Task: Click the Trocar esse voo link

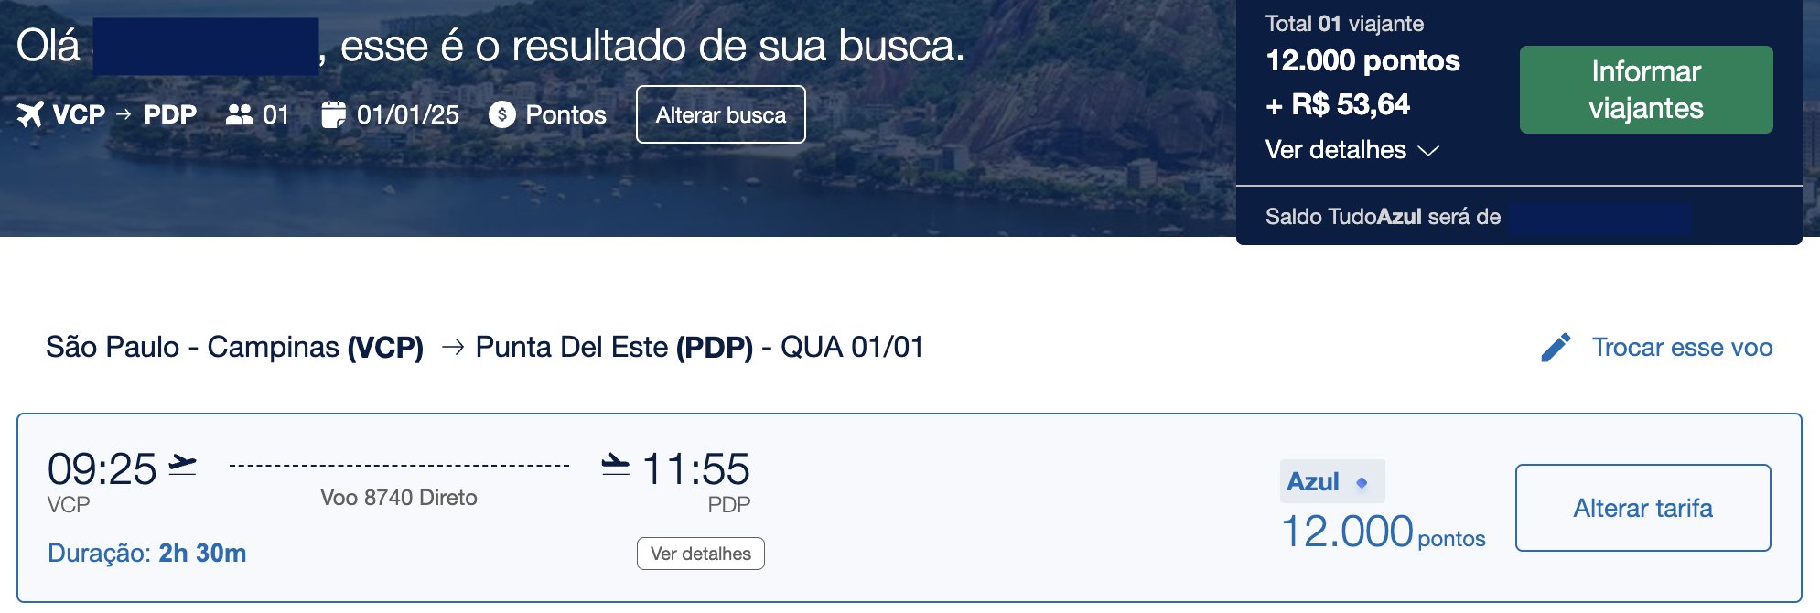Action: 1682,348
